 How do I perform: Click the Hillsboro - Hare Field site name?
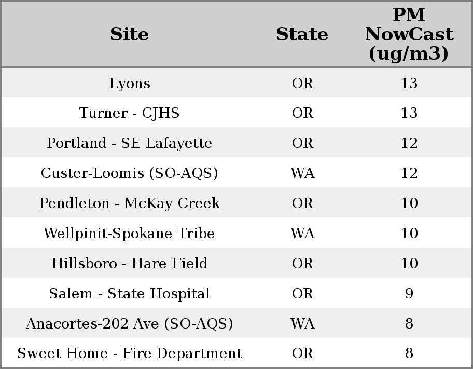[129, 264]
